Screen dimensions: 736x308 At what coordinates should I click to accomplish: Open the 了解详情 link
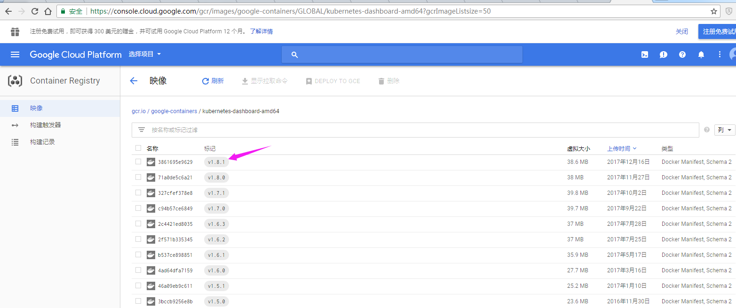pyautogui.click(x=261, y=31)
